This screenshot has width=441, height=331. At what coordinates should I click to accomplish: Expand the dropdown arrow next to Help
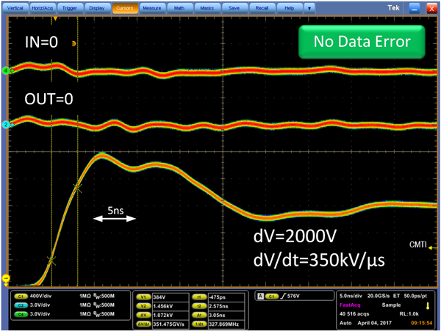click(309, 8)
